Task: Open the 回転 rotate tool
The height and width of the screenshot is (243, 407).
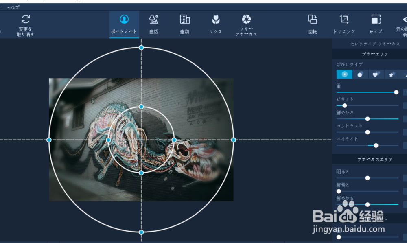Action: tap(313, 24)
